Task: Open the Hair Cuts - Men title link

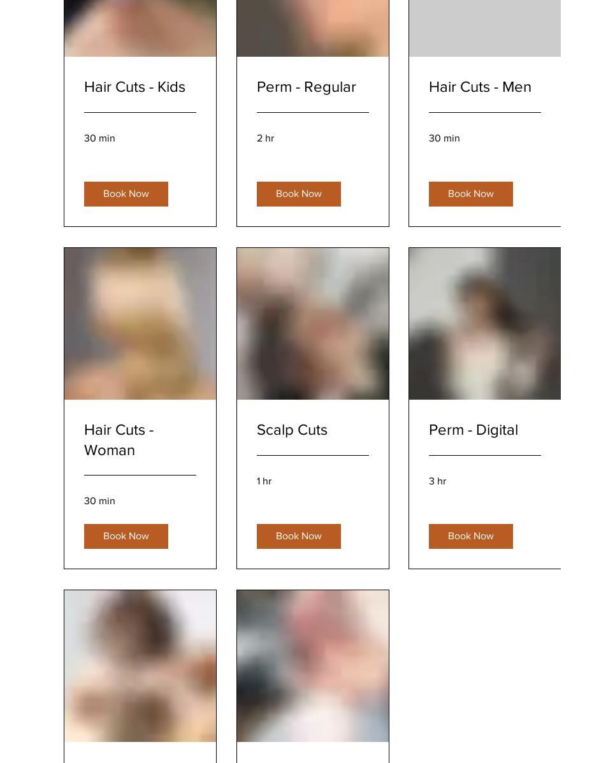Action: pos(480,87)
